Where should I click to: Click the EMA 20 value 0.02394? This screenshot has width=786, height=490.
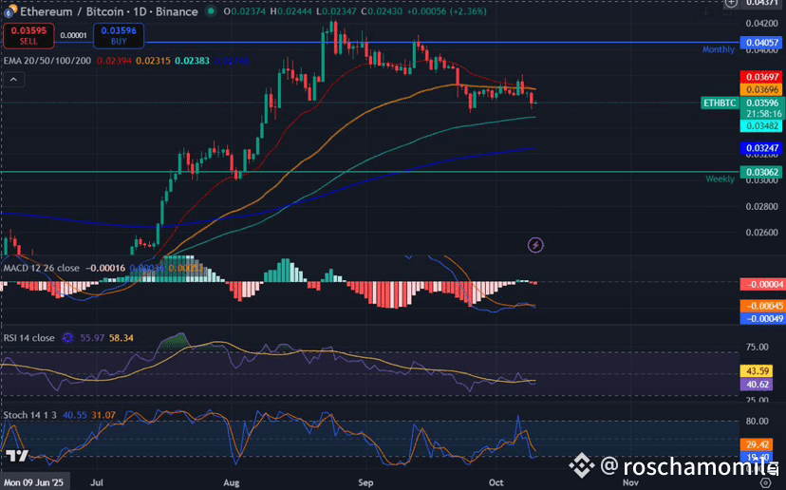(x=114, y=61)
